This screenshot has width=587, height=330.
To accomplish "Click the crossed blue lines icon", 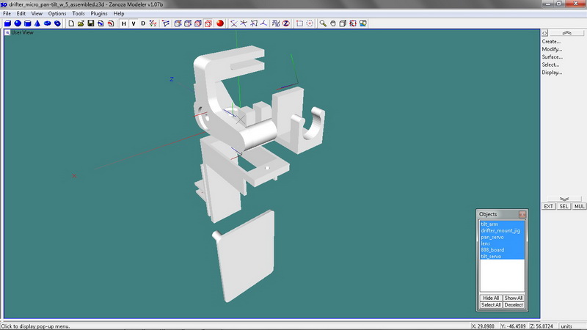I will click(x=233, y=23).
